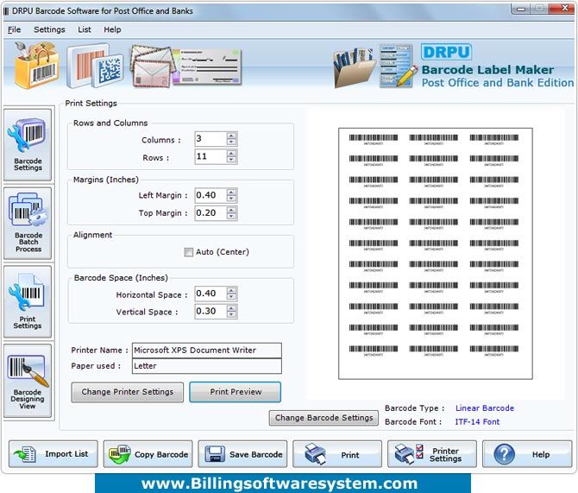
Task: Click the Import List button
Action: (x=53, y=454)
